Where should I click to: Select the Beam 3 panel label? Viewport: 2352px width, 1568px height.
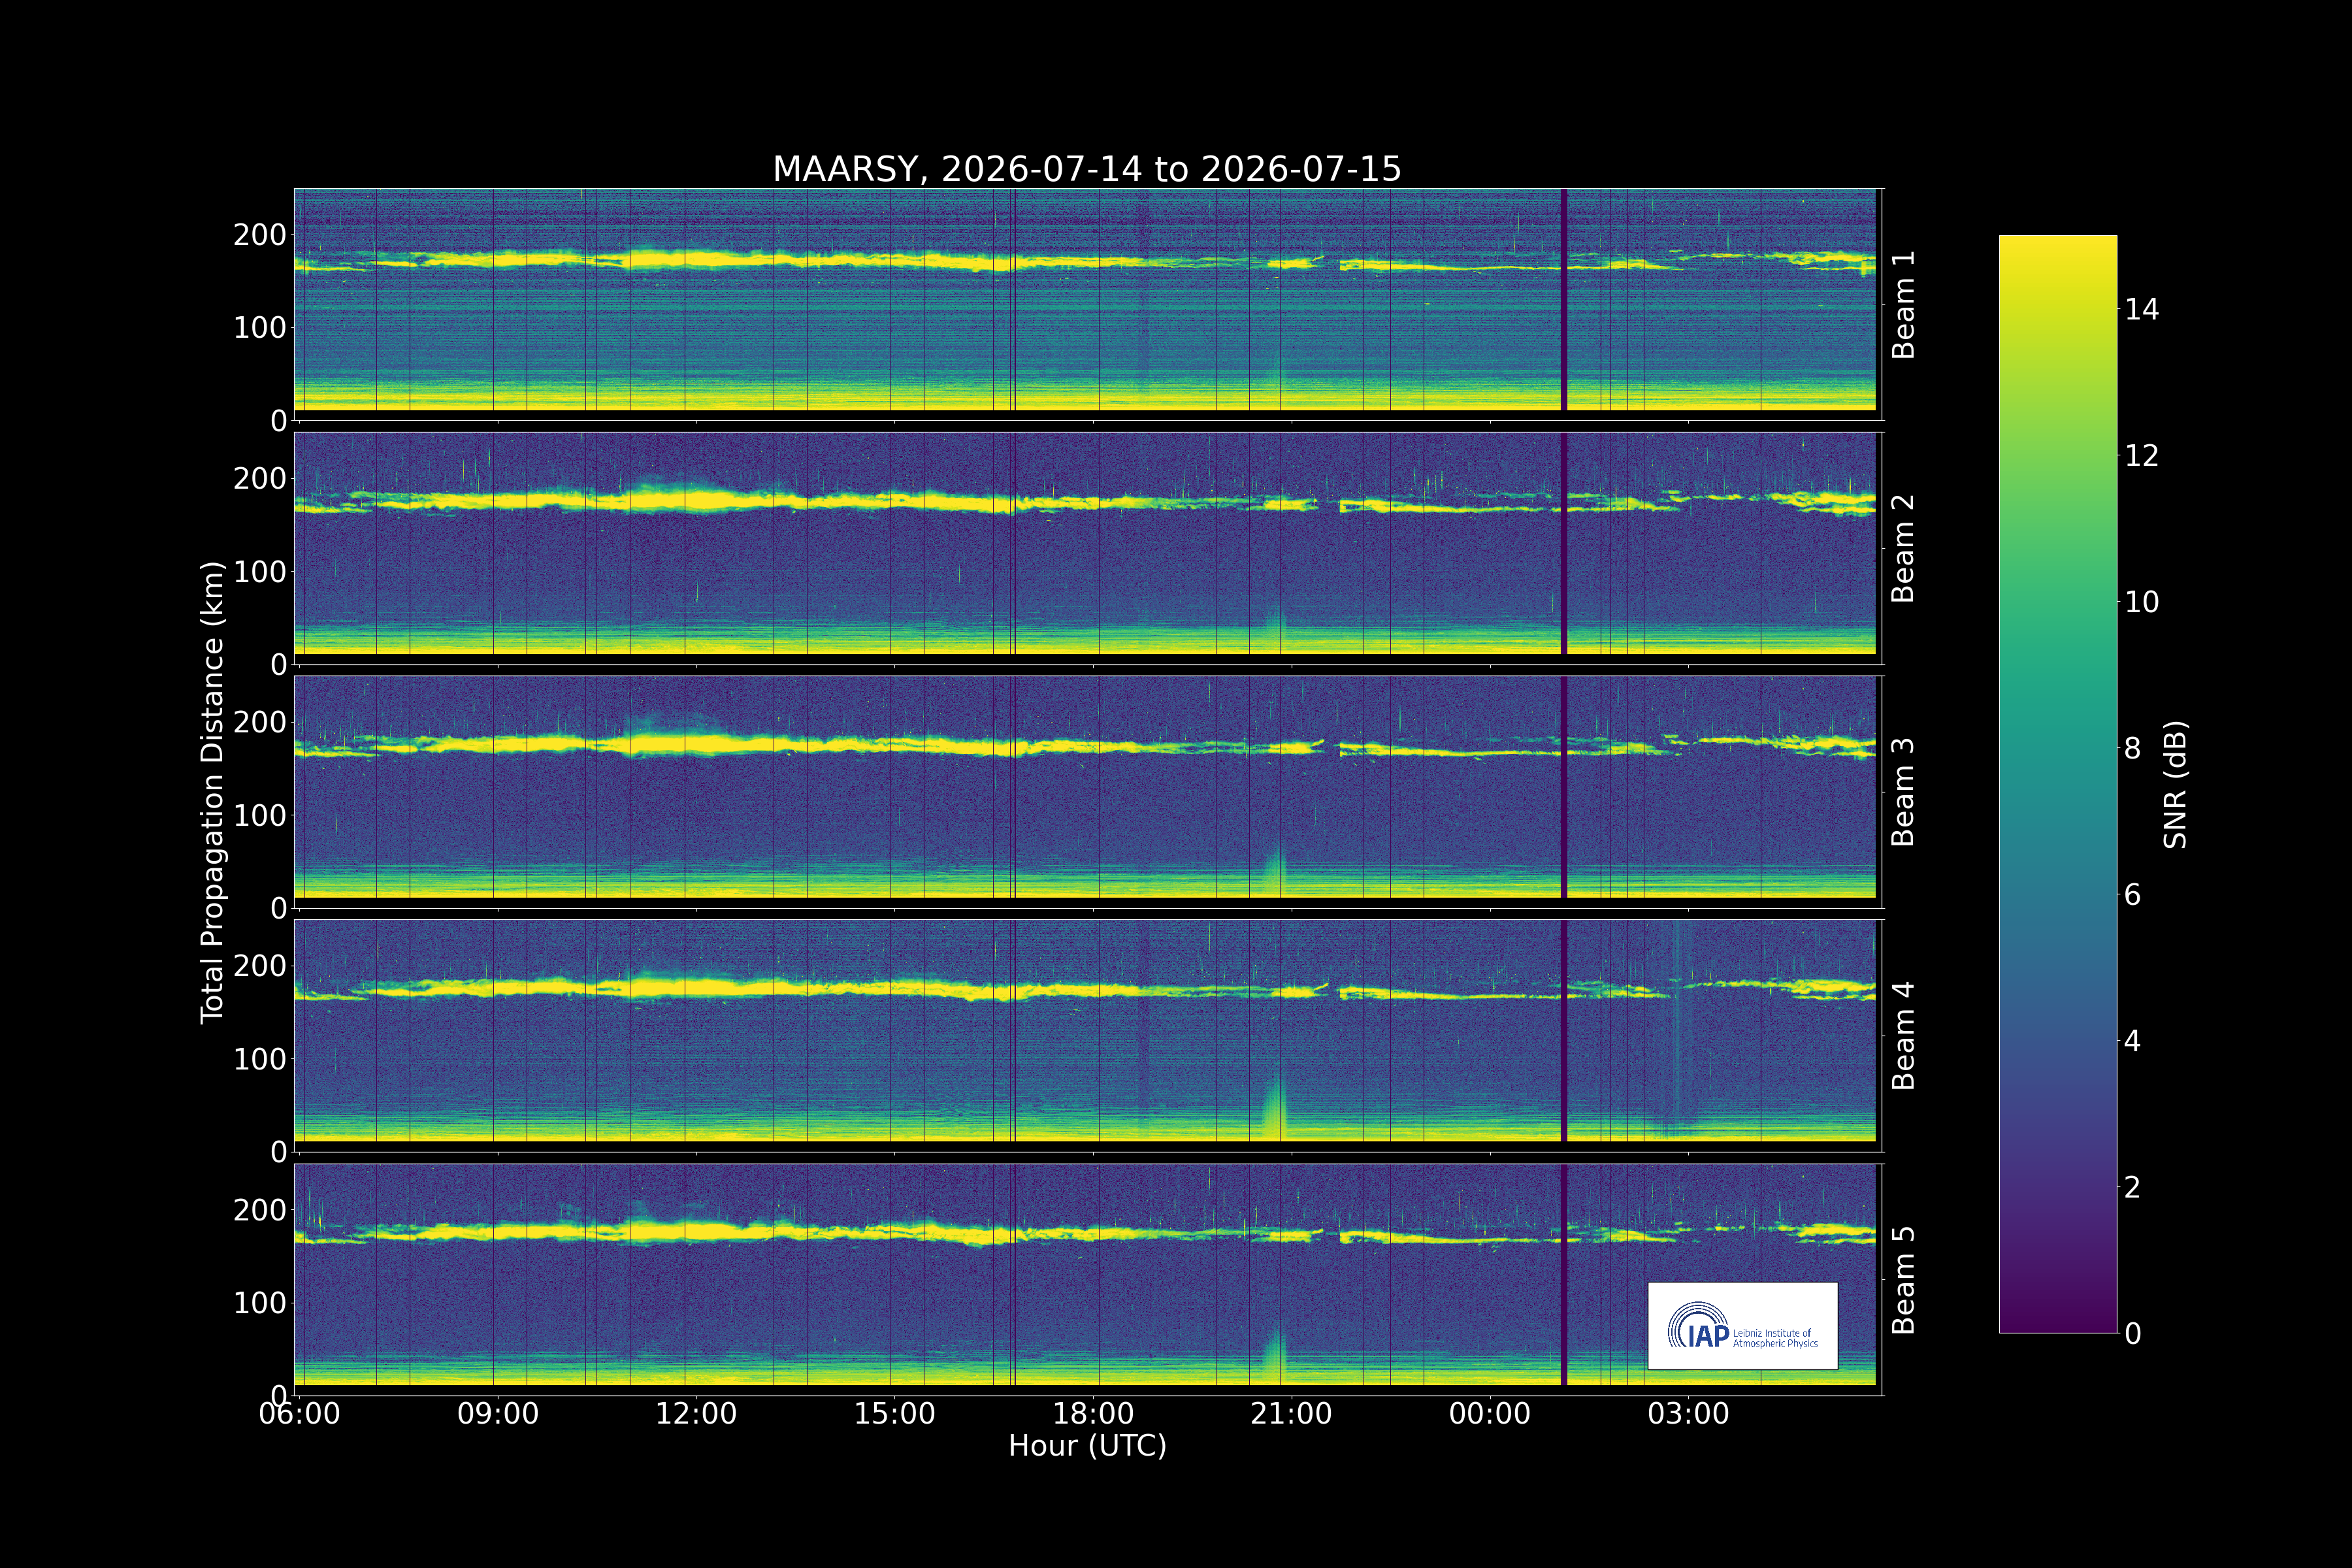coord(1903,792)
